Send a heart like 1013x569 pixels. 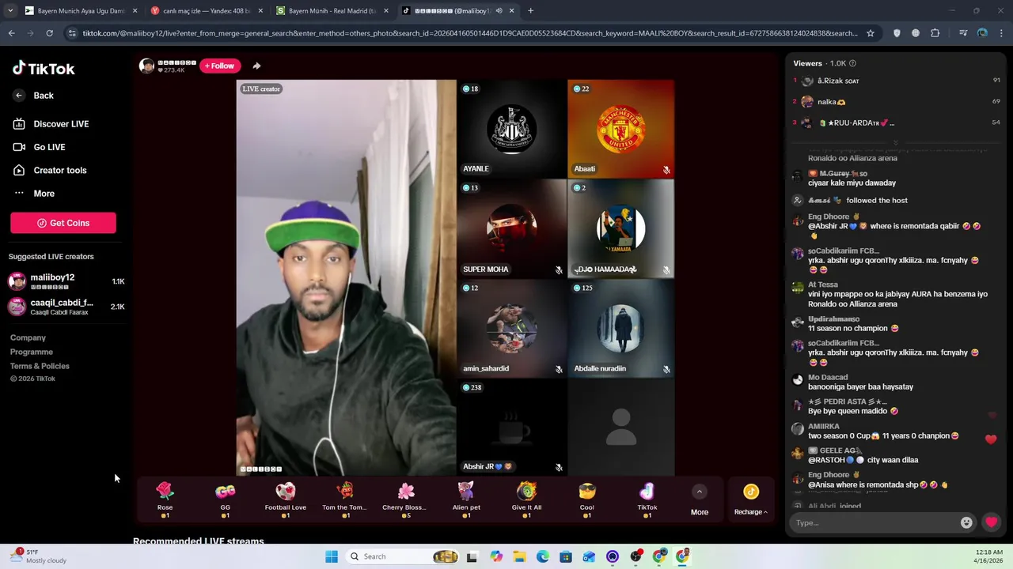click(992, 522)
